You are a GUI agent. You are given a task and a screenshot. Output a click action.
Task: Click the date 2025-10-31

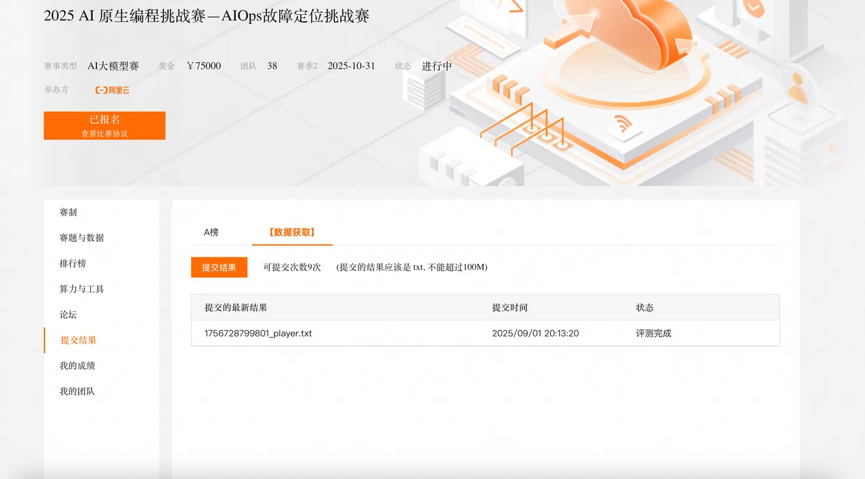pyautogui.click(x=351, y=66)
